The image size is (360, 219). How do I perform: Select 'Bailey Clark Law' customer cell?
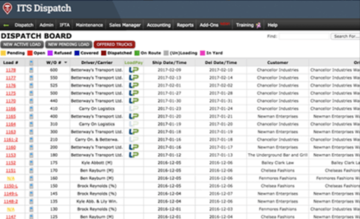coord(278,163)
